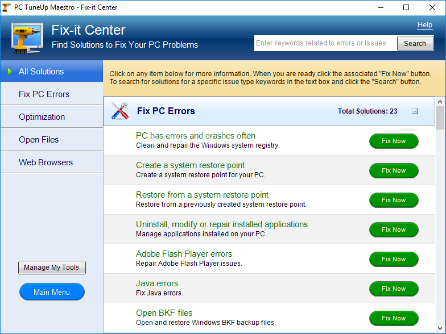Open the Help link

424,25
